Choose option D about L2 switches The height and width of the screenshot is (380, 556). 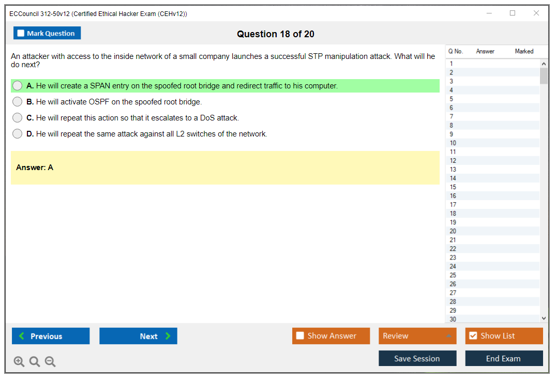click(x=18, y=134)
